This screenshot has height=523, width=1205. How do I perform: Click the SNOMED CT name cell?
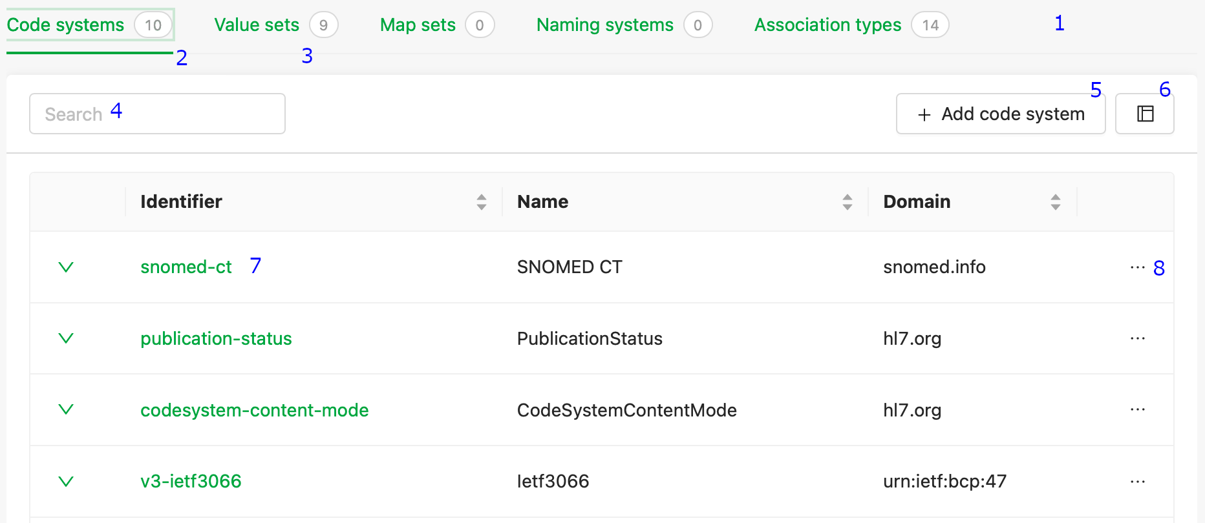(x=570, y=267)
